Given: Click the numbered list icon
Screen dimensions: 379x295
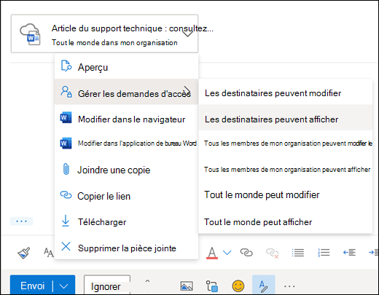Looking at the screenshot, I should (324, 253).
